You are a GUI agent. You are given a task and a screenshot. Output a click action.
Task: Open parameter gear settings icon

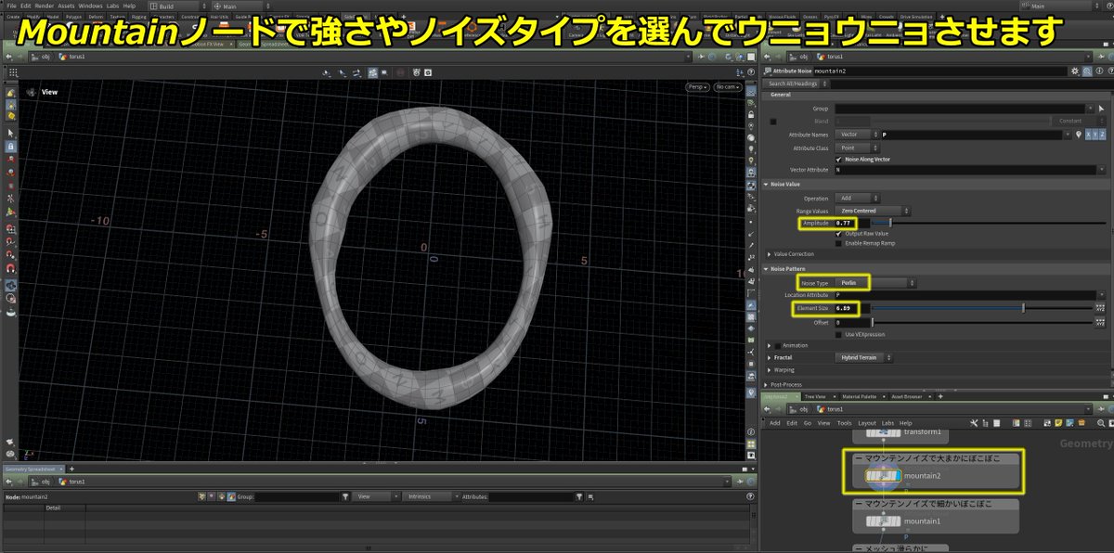coord(1074,71)
